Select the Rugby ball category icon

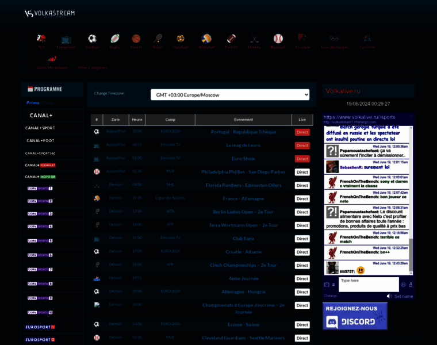point(115,39)
